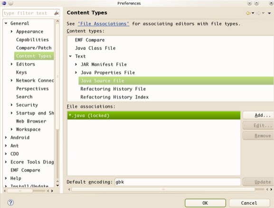The width and height of the screenshot is (274, 208).
Task: Click the application icon in the title bar
Action: [x=4, y=3]
